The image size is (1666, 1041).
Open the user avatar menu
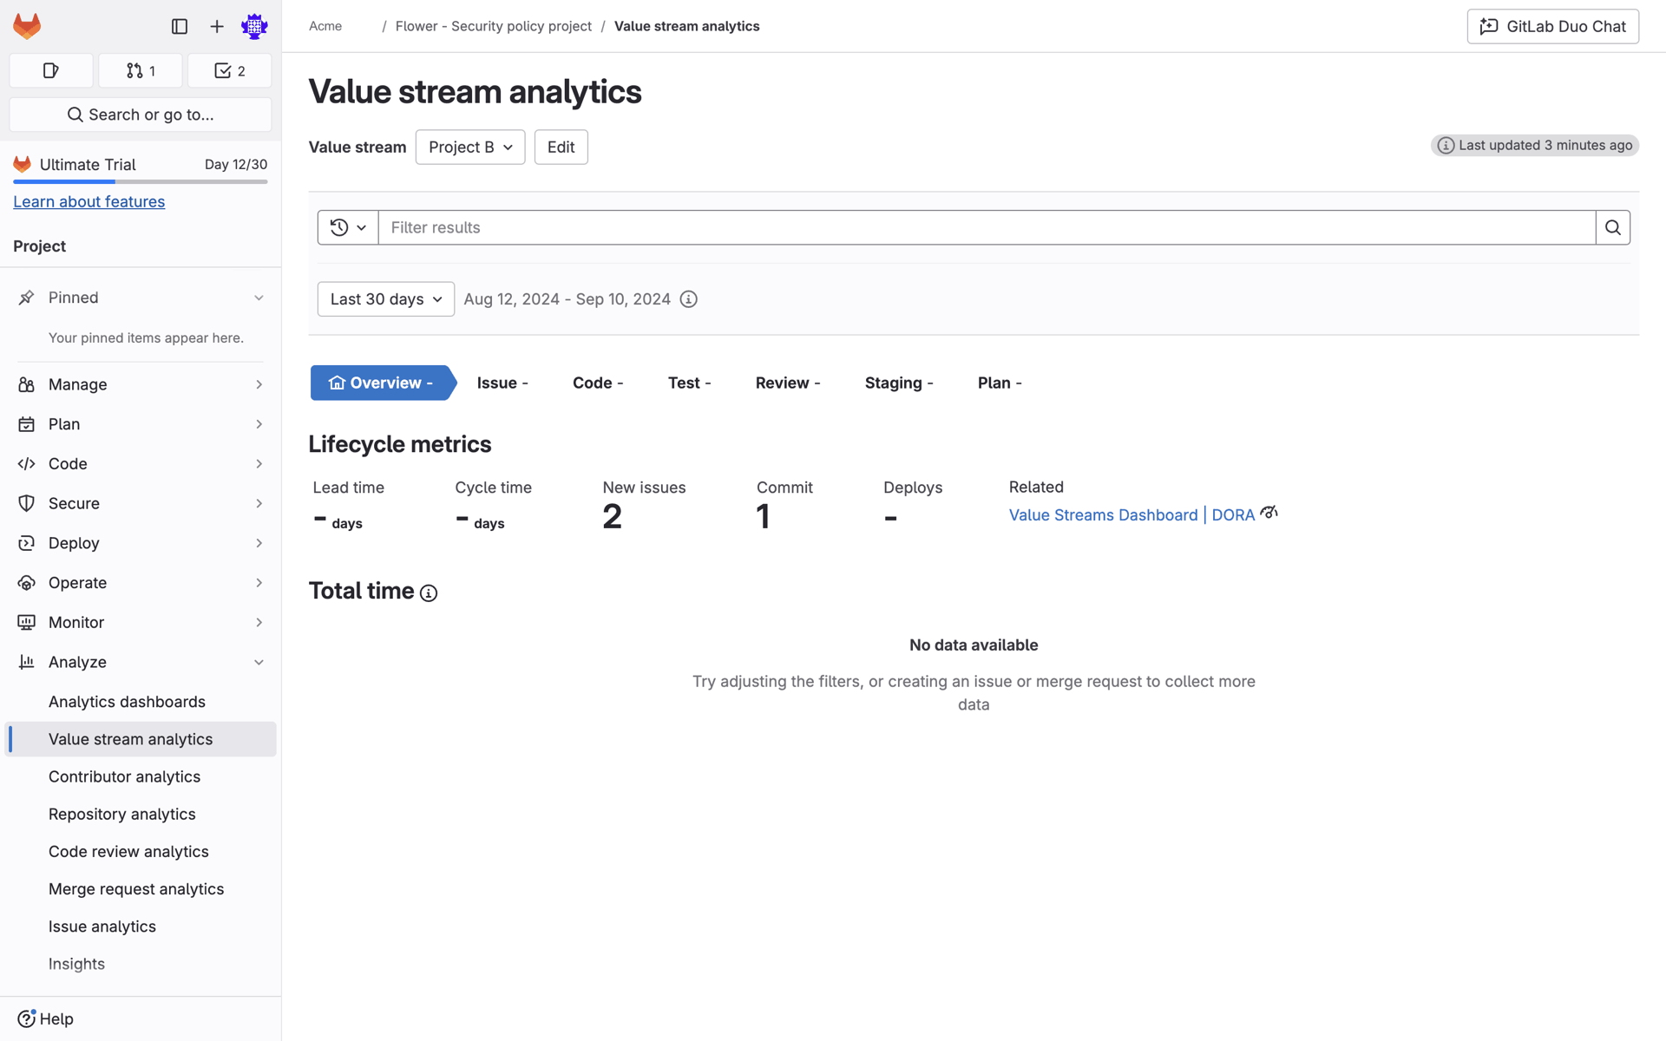[x=254, y=27]
